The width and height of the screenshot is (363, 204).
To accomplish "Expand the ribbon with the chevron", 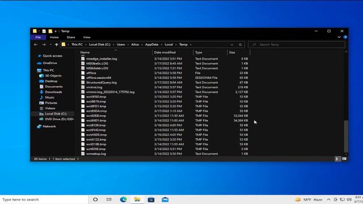I will click(x=339, y=37).
